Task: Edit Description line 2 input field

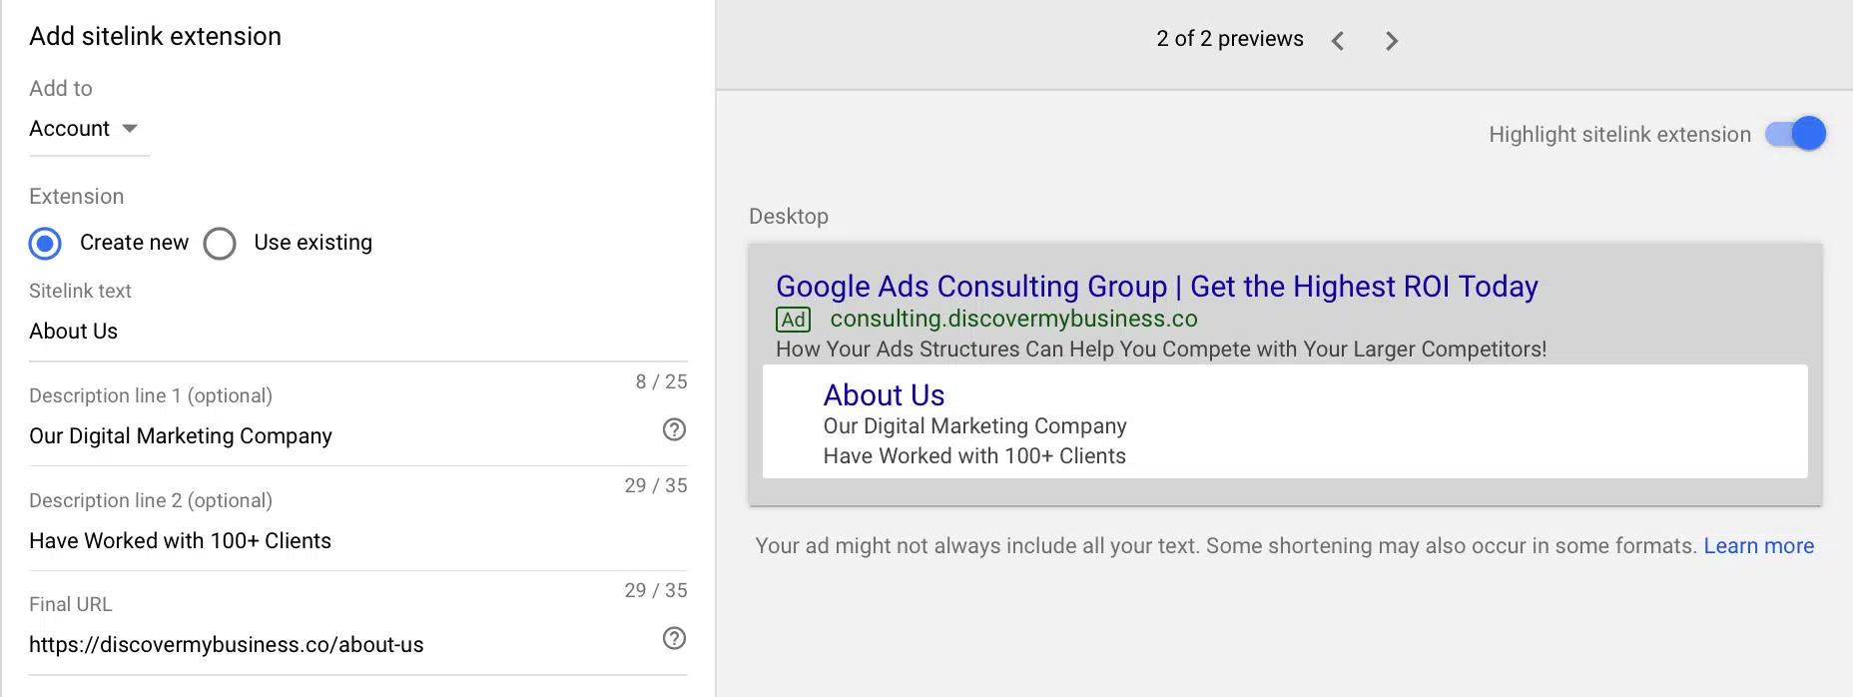Action: click(358, 541)
